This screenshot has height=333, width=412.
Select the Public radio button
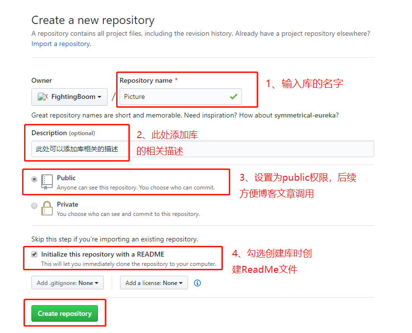pos(34,179)
